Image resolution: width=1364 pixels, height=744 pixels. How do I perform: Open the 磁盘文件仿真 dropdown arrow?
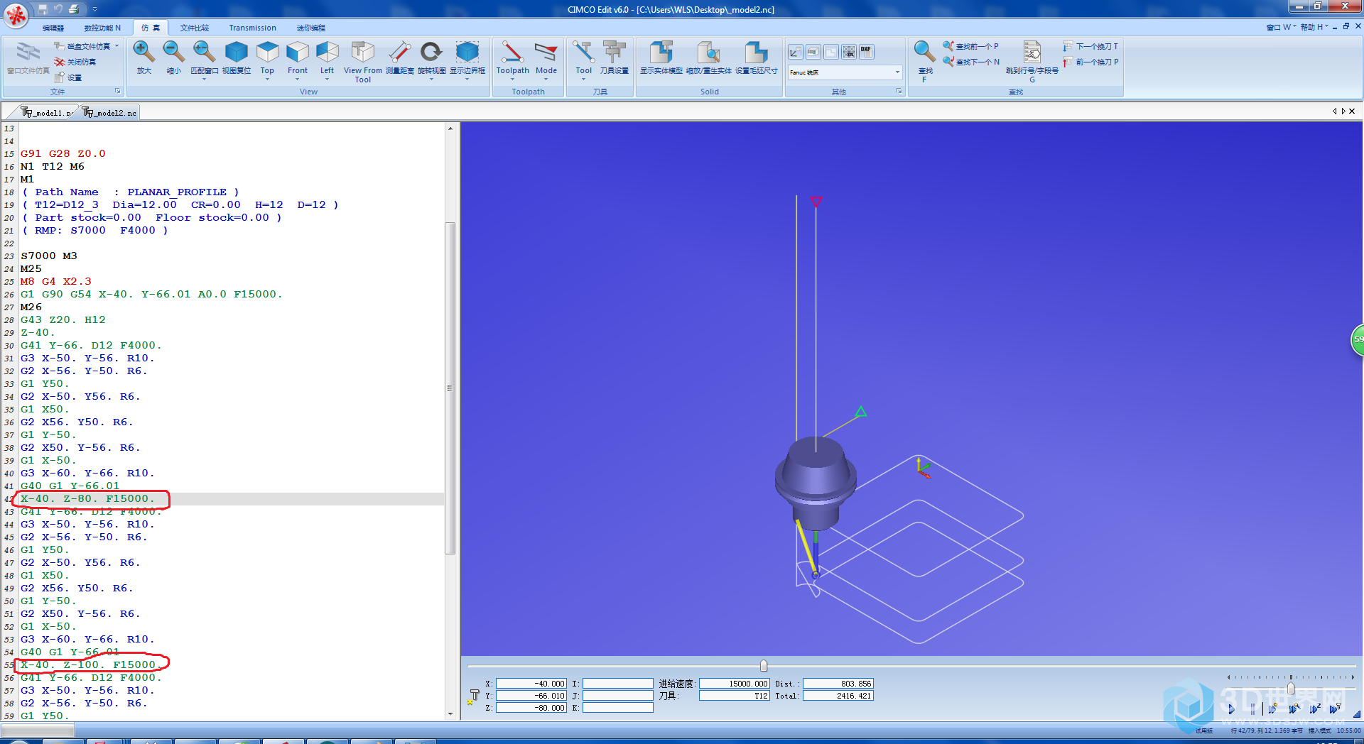pos(117,46)
